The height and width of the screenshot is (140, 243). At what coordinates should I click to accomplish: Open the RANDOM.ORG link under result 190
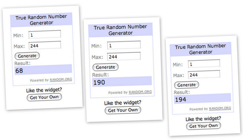click(x=140, y=92)
